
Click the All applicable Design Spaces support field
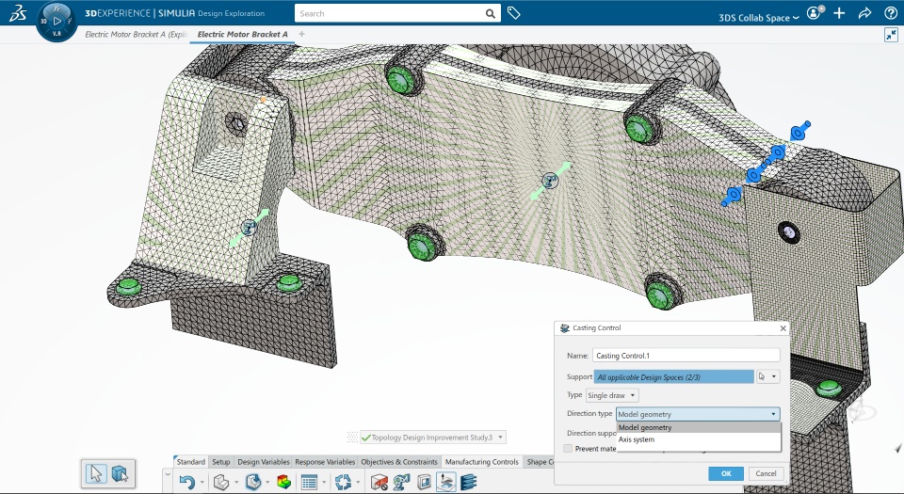point(674,376)
